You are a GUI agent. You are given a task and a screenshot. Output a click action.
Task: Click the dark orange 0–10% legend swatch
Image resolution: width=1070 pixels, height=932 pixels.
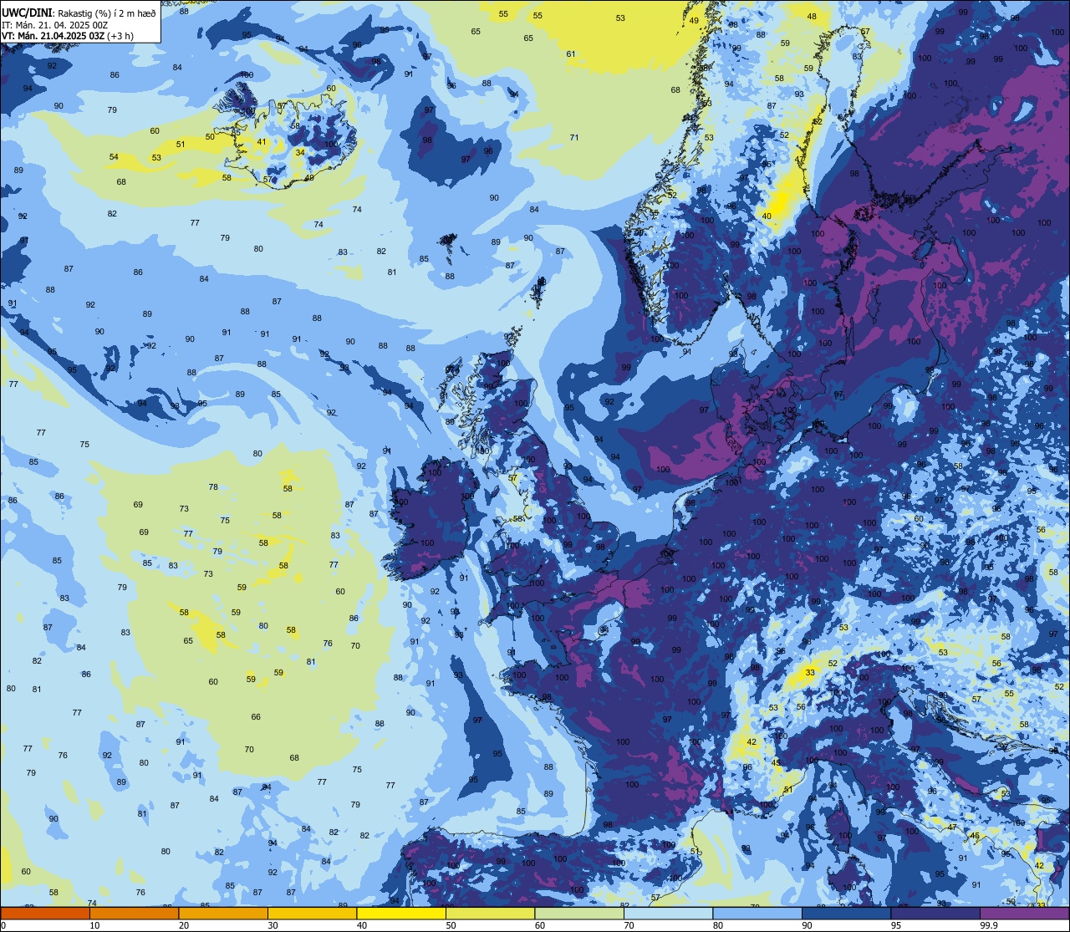45,913
